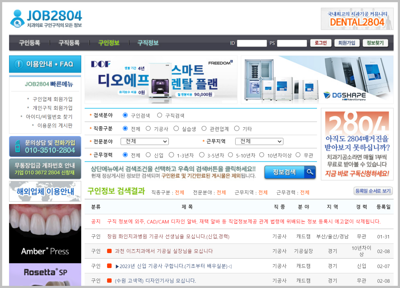This screenshot has height=288, width=400.
Task: Open 개인구직 회원가입 link
Action: tap(52, 108)
